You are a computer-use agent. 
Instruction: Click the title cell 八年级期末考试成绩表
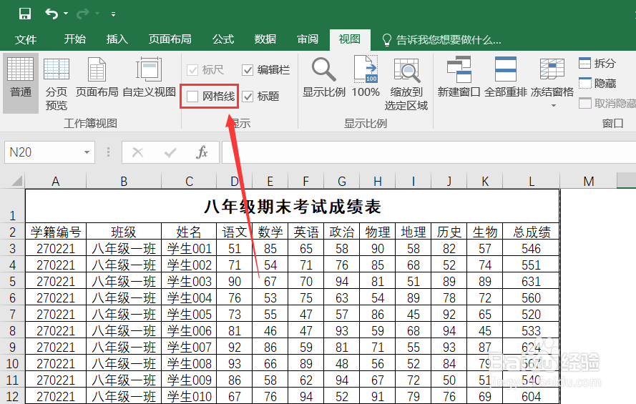click(x=292, y=206)
